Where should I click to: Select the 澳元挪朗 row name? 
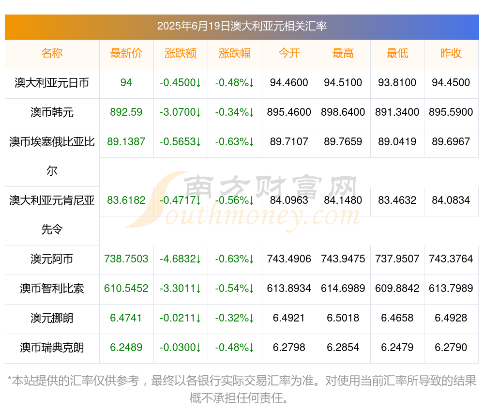coord(52,318)
